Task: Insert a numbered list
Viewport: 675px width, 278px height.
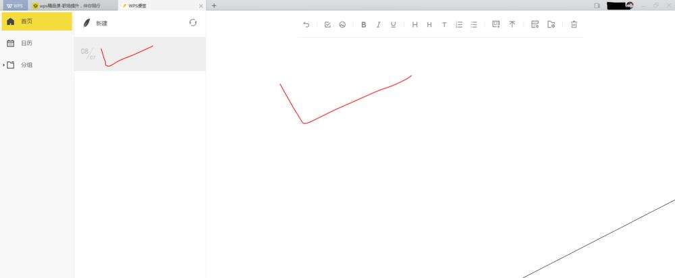Action: point(459,24)
